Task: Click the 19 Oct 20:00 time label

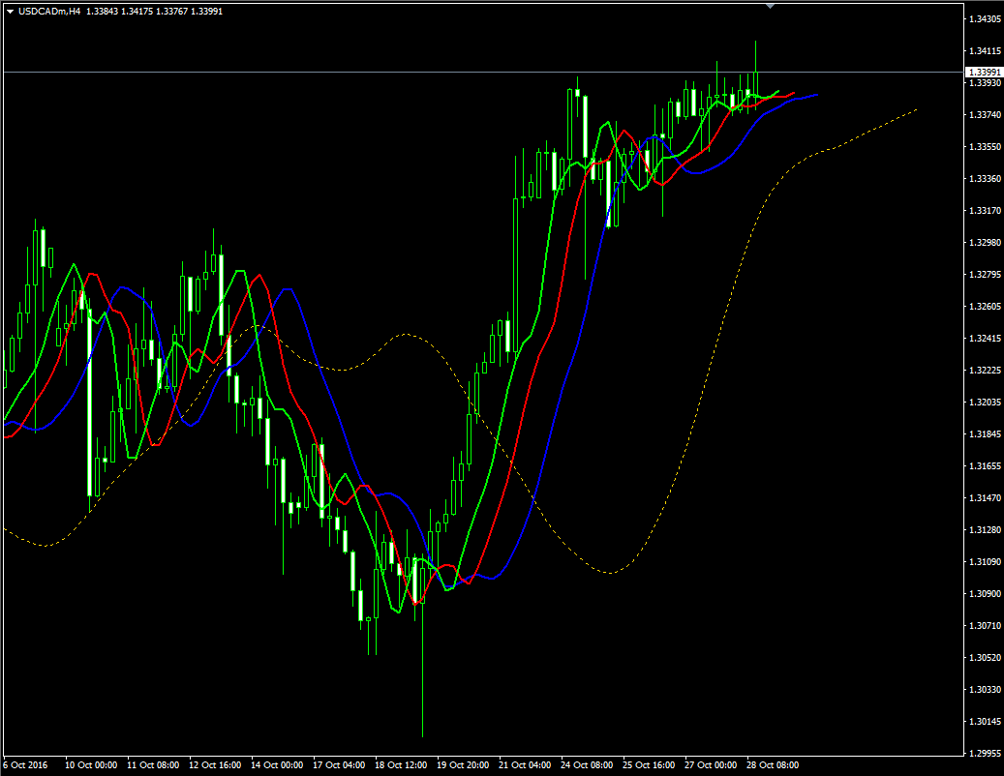Action: (x=463, y=765)
